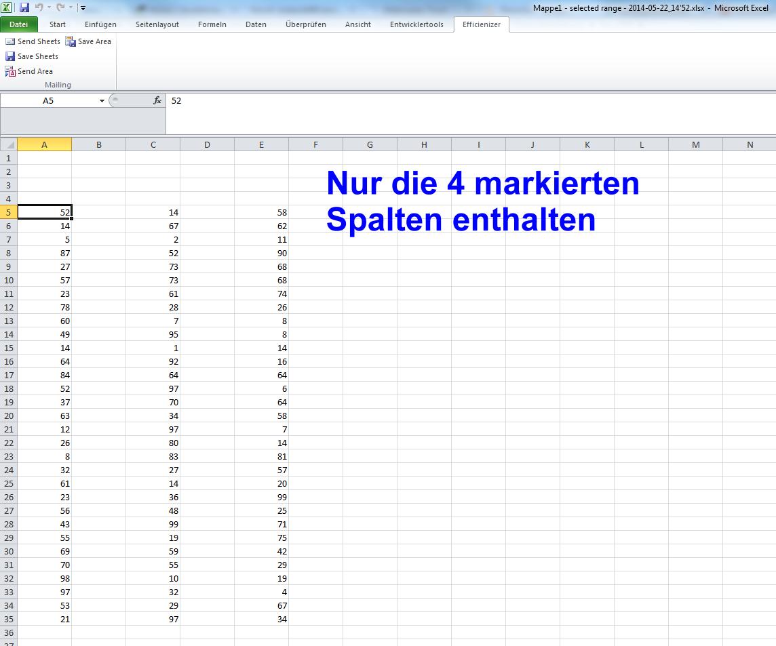This screenshot has height=646, width=776.
Task: Click cell E26 containing 99
Action: [261, 497]
